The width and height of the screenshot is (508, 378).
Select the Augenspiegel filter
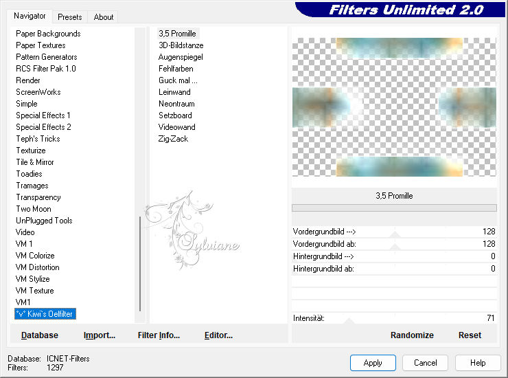181,57
